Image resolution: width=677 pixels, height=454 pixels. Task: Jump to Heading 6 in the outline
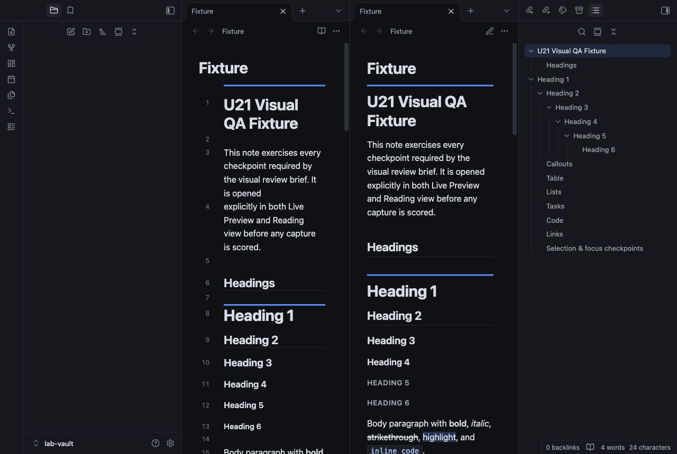click(599, 149)
